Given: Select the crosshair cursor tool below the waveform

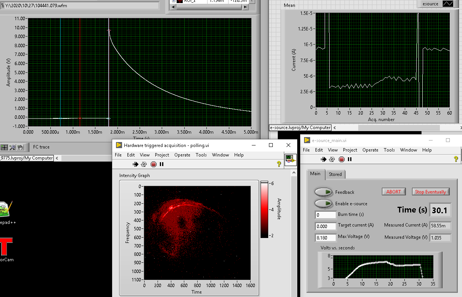Looking at the screenshot, I should tap(5, 147).
